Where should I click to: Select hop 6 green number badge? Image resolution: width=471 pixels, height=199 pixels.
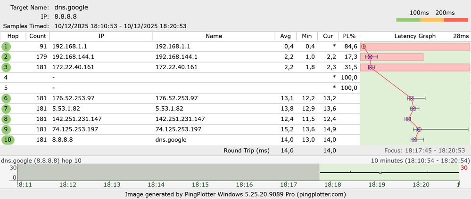(x=6, y=98)
